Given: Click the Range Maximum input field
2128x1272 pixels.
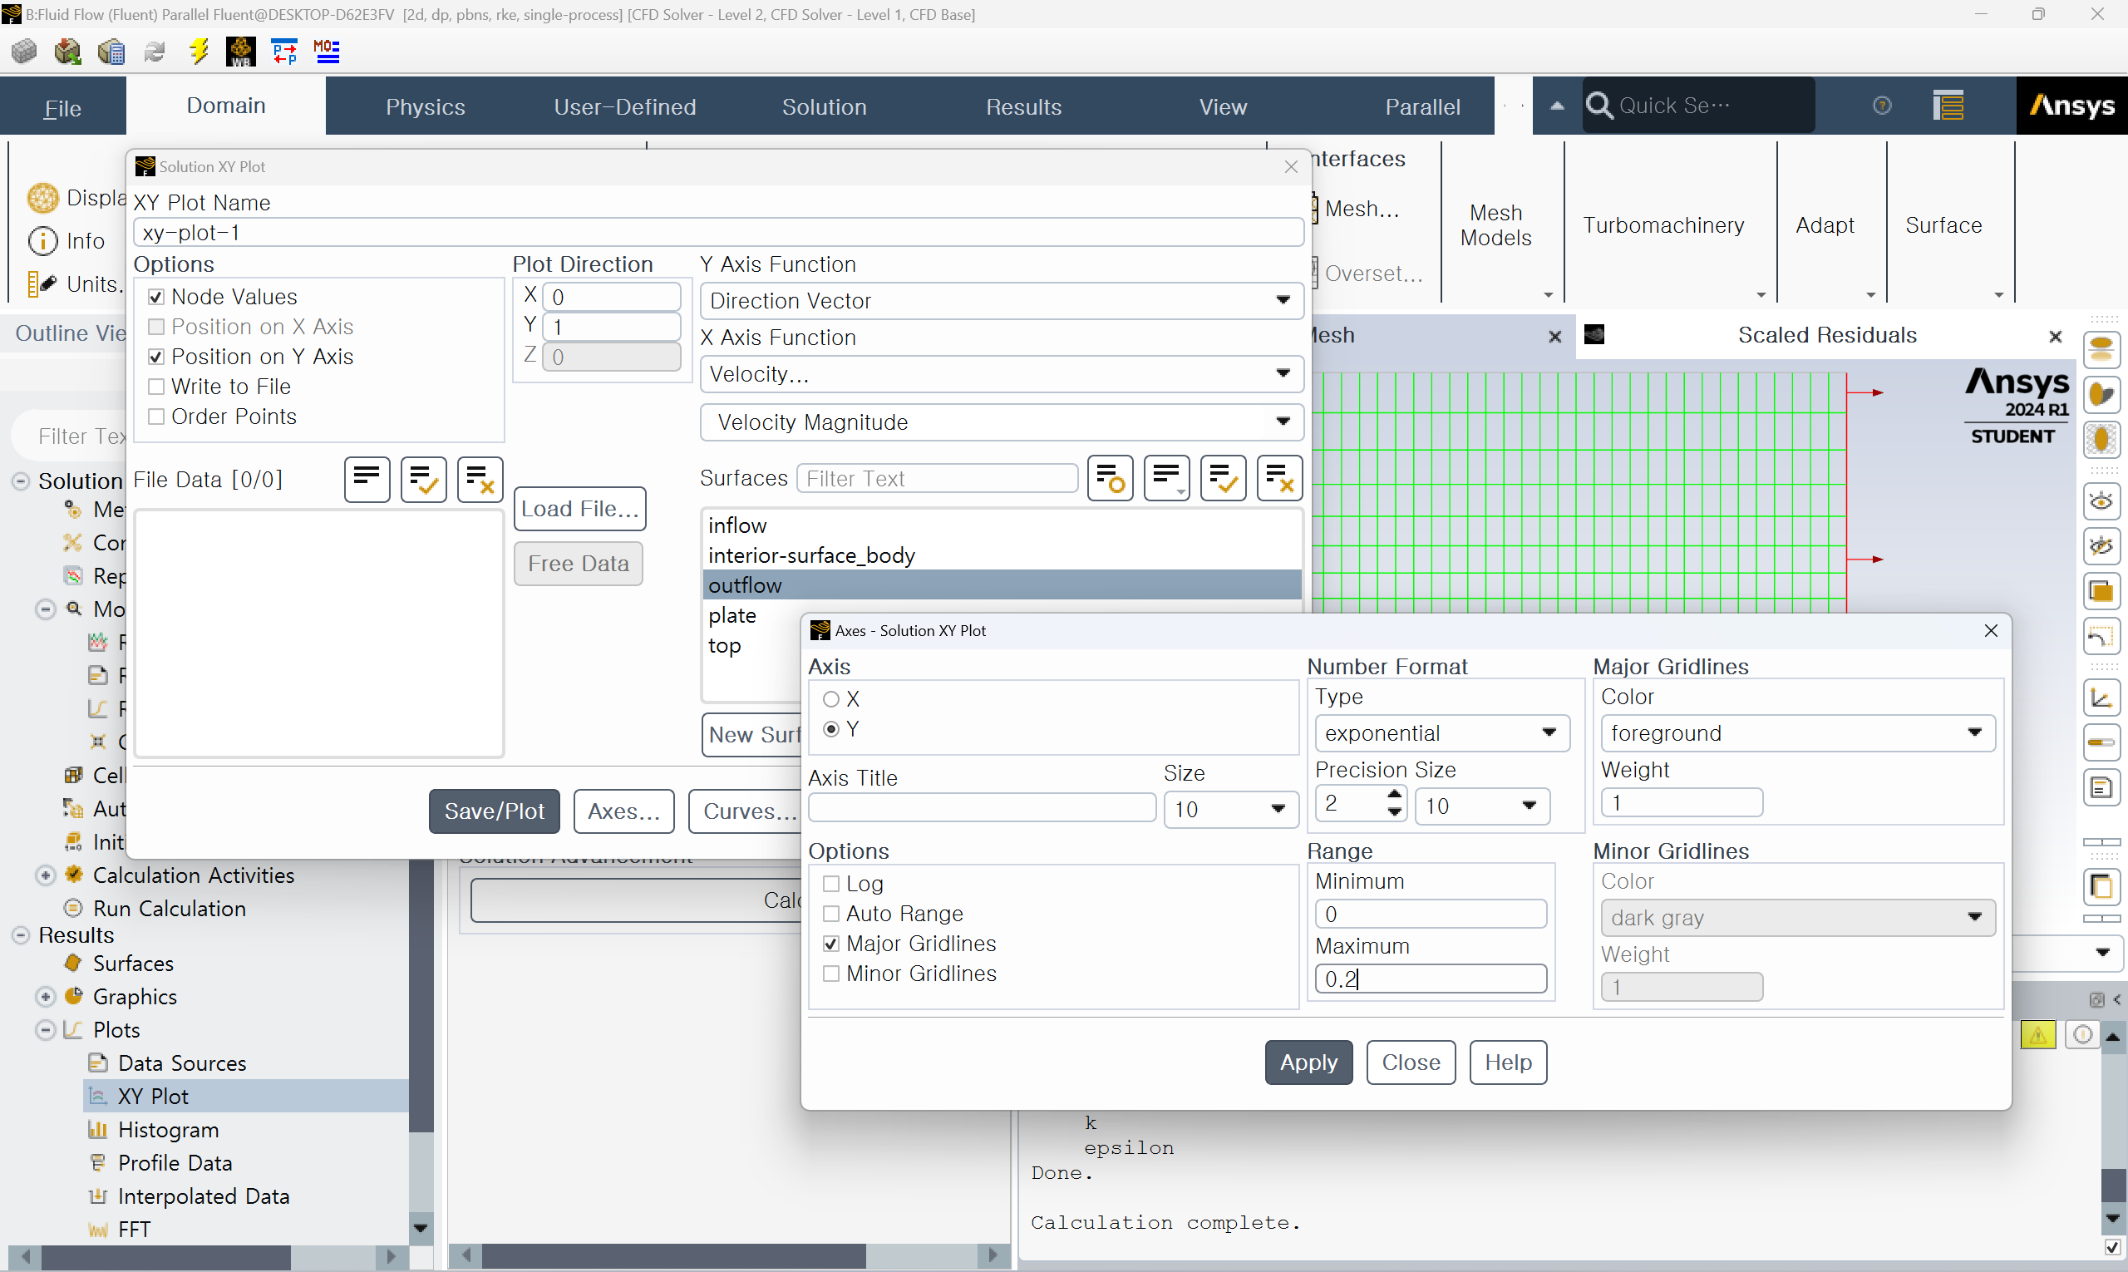Looking at the screenshot, I should pos(1431,978).
